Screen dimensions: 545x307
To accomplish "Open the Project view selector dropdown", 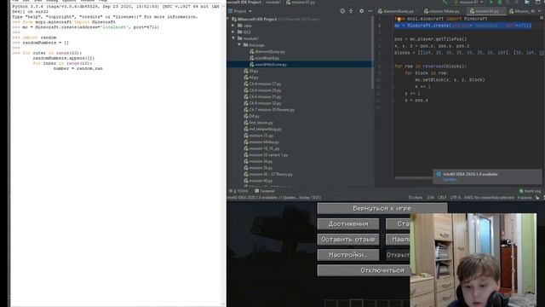I will click(x=242, y=11).
